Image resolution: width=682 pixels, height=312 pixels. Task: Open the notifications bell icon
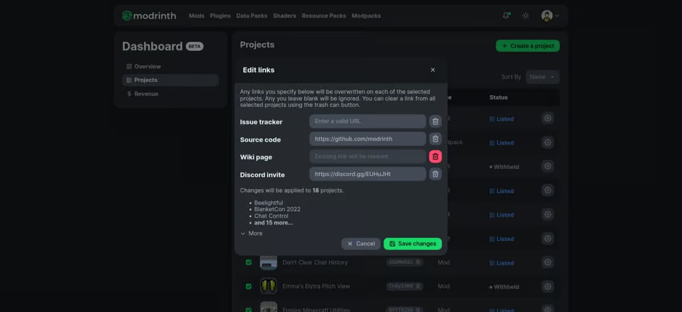coord(506,15)
